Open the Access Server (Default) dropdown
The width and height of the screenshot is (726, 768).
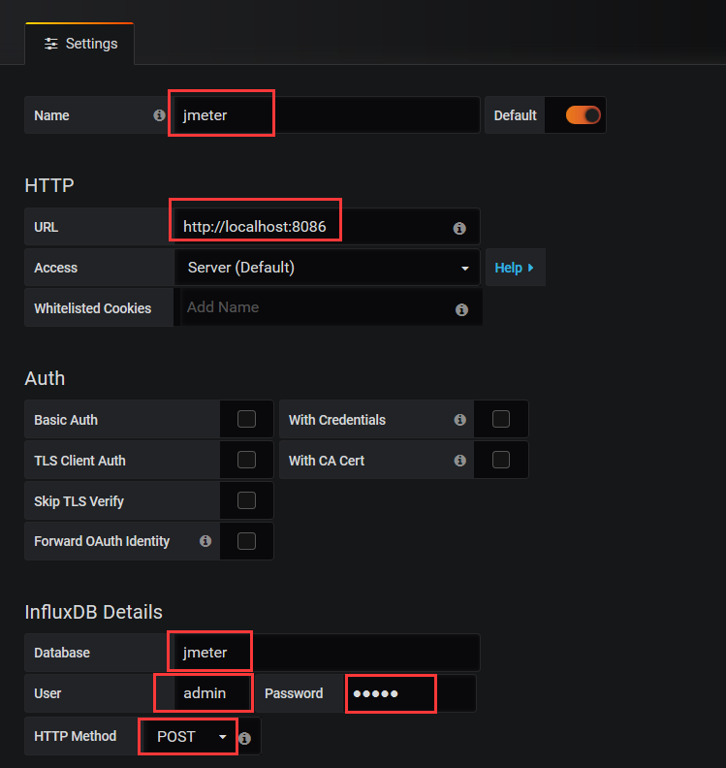click(327, 268)
